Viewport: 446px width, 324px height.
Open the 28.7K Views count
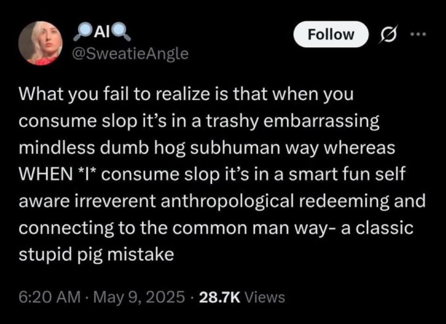[x=242, y=297]
